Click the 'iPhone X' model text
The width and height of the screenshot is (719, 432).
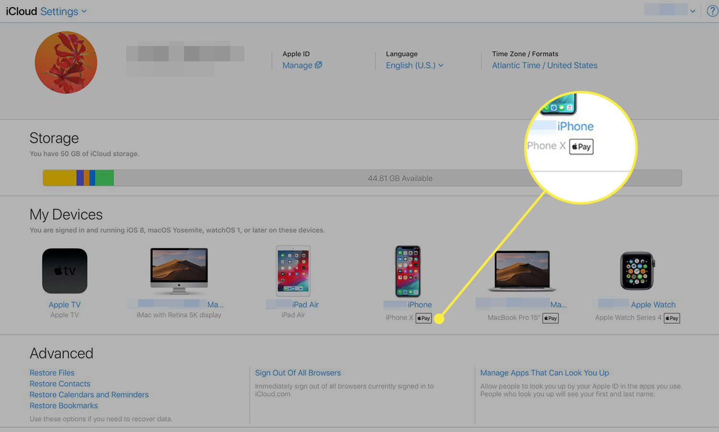click(x=400, y=317)
